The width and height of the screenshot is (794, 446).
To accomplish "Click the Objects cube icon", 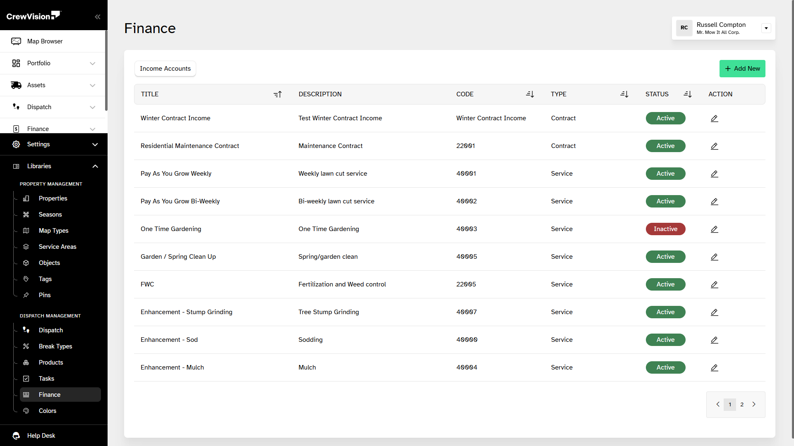I will click(26, 263).
